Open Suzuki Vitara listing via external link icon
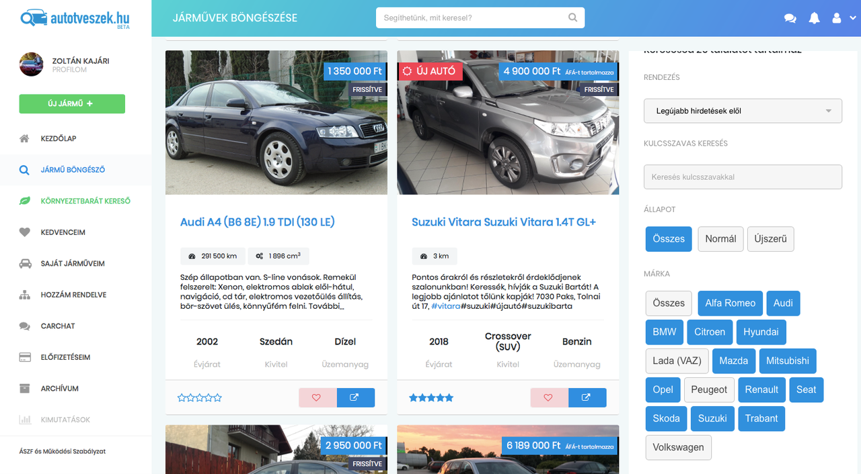Screen dimensions: 861x474 pos(587,397)
